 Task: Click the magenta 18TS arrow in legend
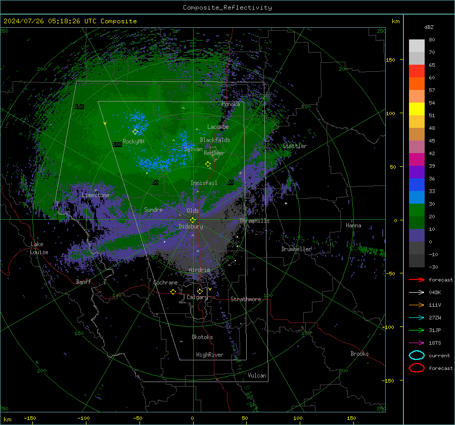point(417,343)
